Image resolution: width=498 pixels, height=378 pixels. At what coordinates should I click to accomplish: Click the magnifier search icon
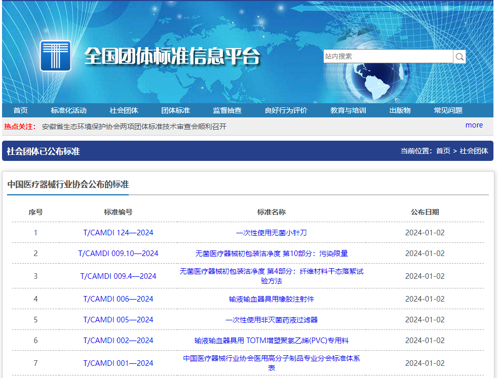(459, 56)
